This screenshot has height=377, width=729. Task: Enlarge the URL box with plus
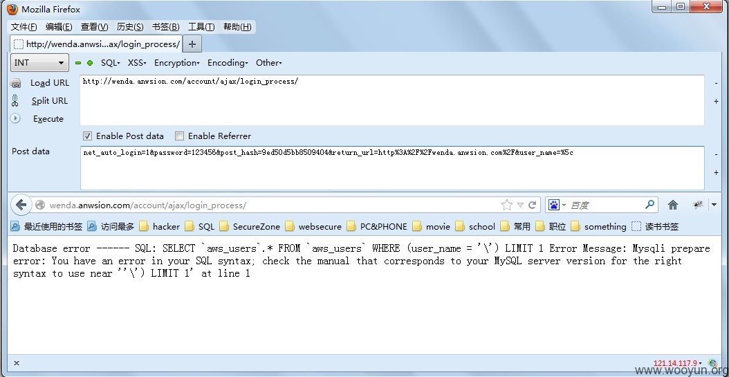[x=716, y=101]
